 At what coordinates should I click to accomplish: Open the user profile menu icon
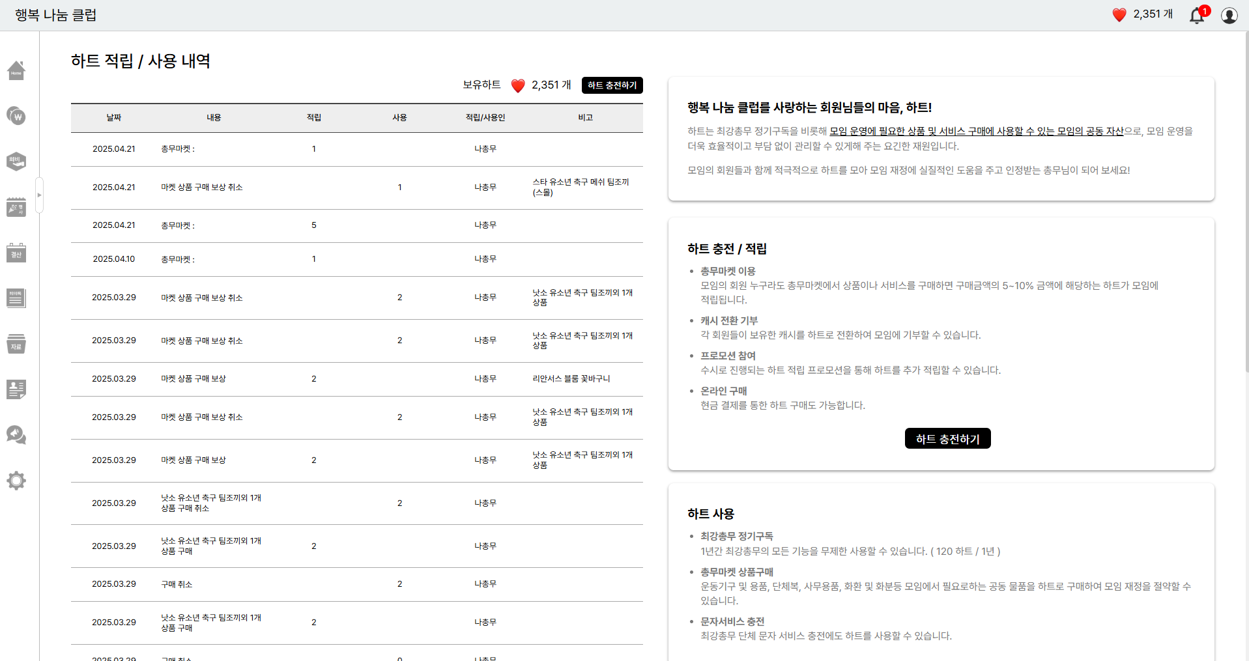[x=1229, y=15]
